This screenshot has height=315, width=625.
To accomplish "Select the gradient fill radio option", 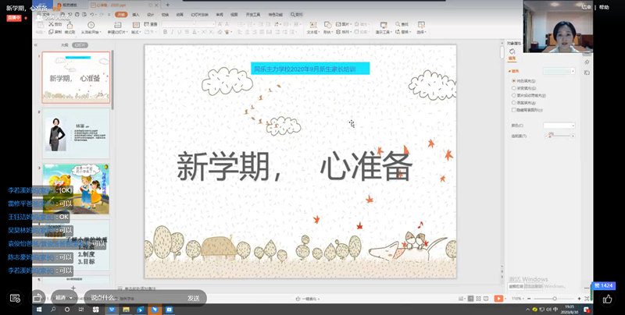I will pyautogui.click(x=512, y=88).
